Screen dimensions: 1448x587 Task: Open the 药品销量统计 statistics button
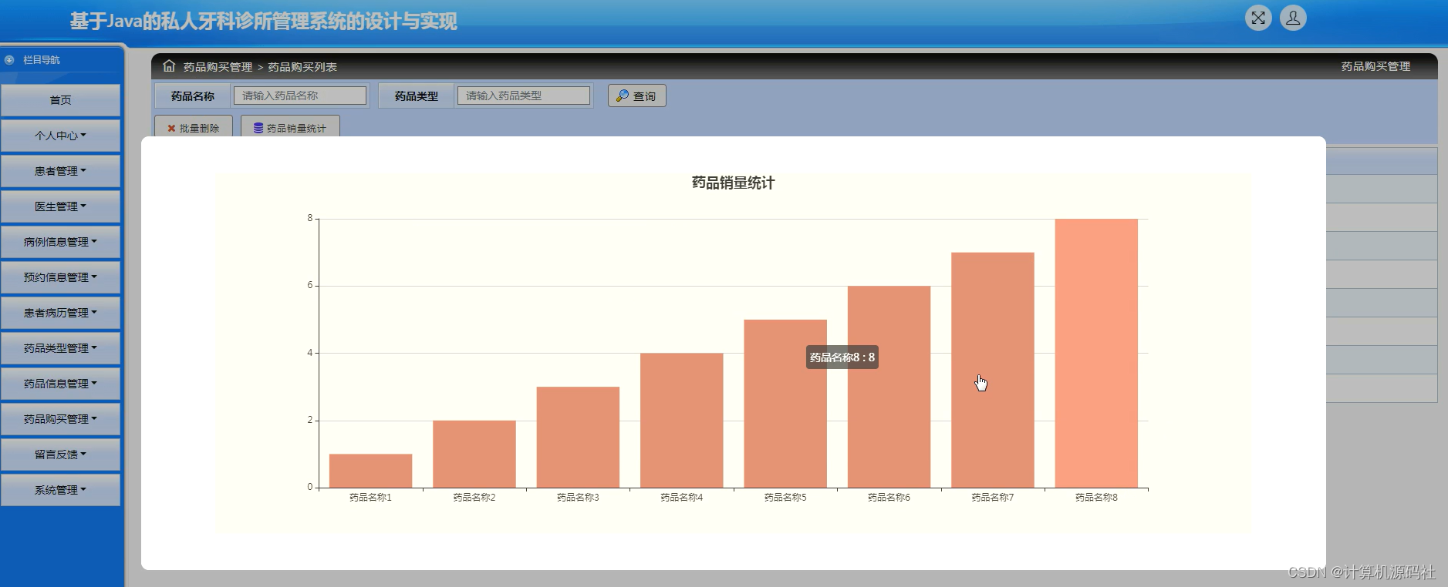(x=290, y=127)
